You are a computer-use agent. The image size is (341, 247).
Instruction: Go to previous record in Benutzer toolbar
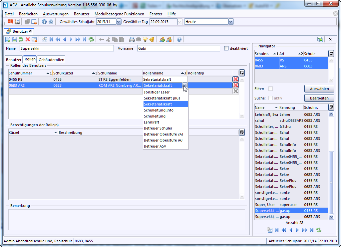click(x=65, y=39)
